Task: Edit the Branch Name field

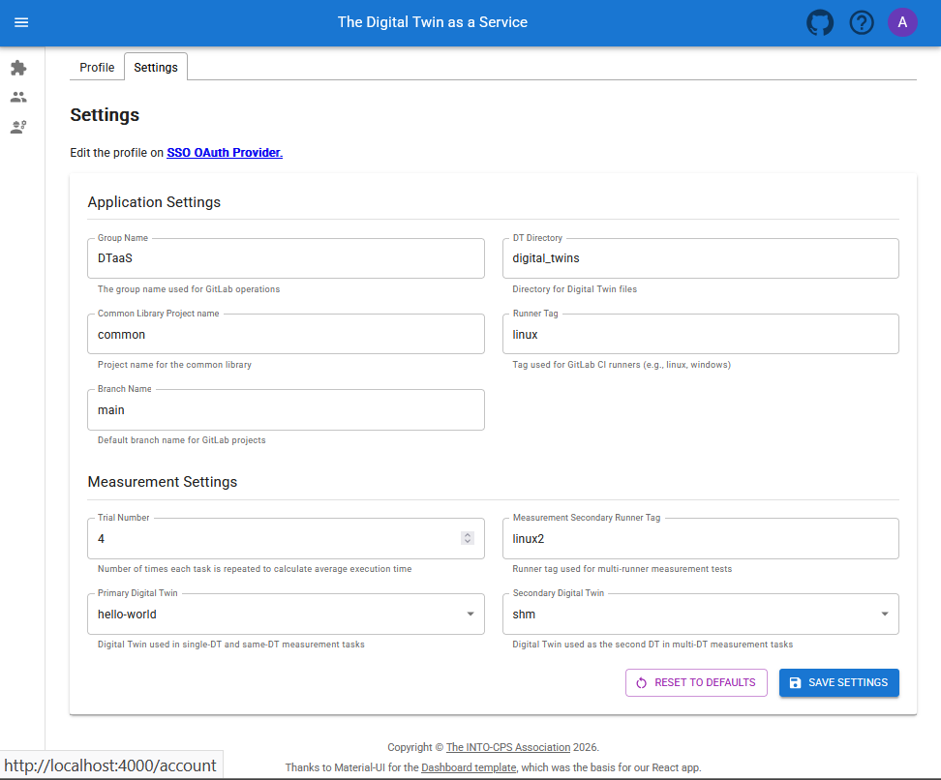Action: [x=286, y=409]
